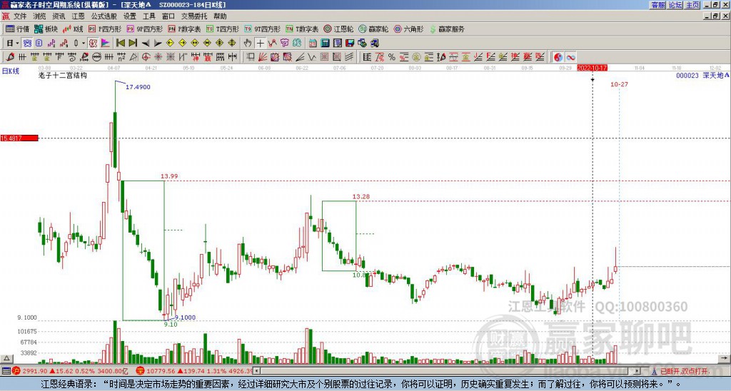This screenshot has height=391, width=731.
Task: Open the 公式选股 menu
Action: coord(104,16)
